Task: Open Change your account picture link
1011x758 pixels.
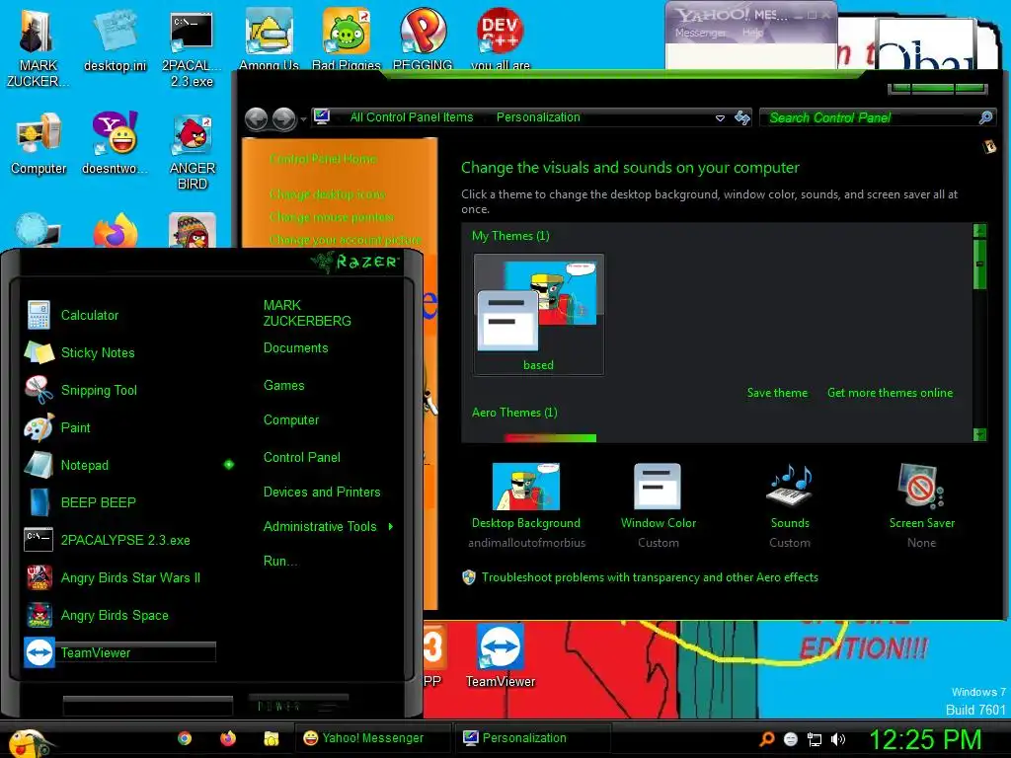Action: point(345,240)
